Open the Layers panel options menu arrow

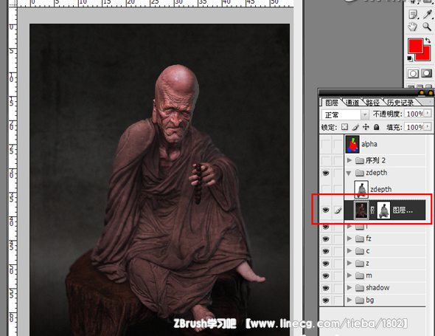coord(431,102)
